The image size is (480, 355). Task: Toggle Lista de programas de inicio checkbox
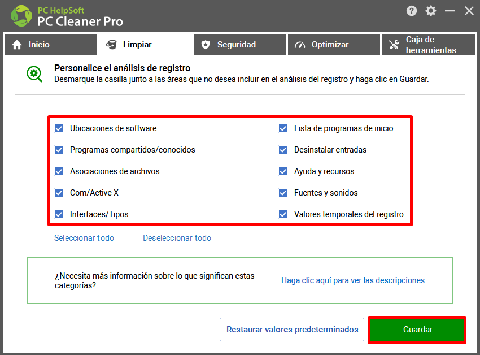[x=283, y=128]
